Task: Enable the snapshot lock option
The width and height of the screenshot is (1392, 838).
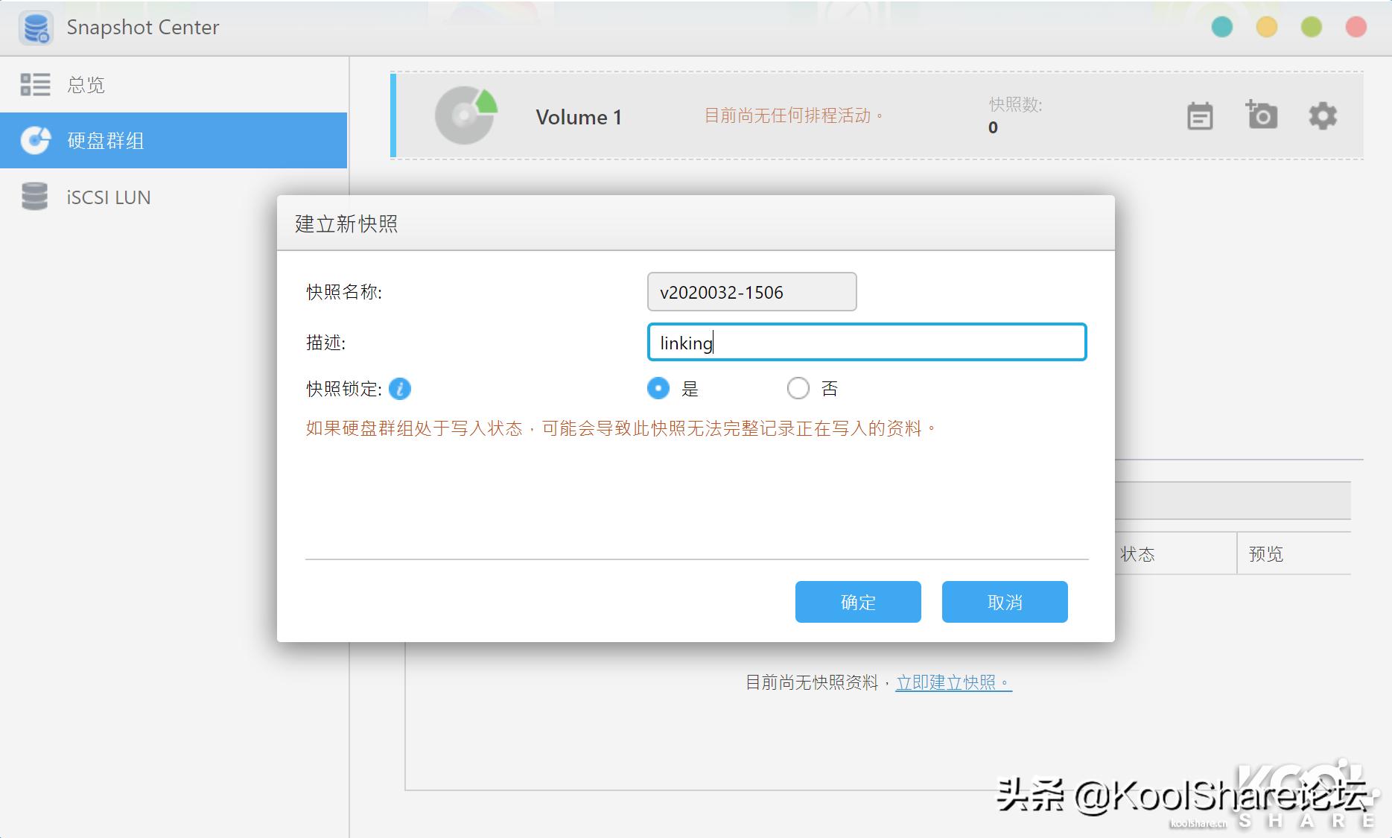Action: (658, 388)
